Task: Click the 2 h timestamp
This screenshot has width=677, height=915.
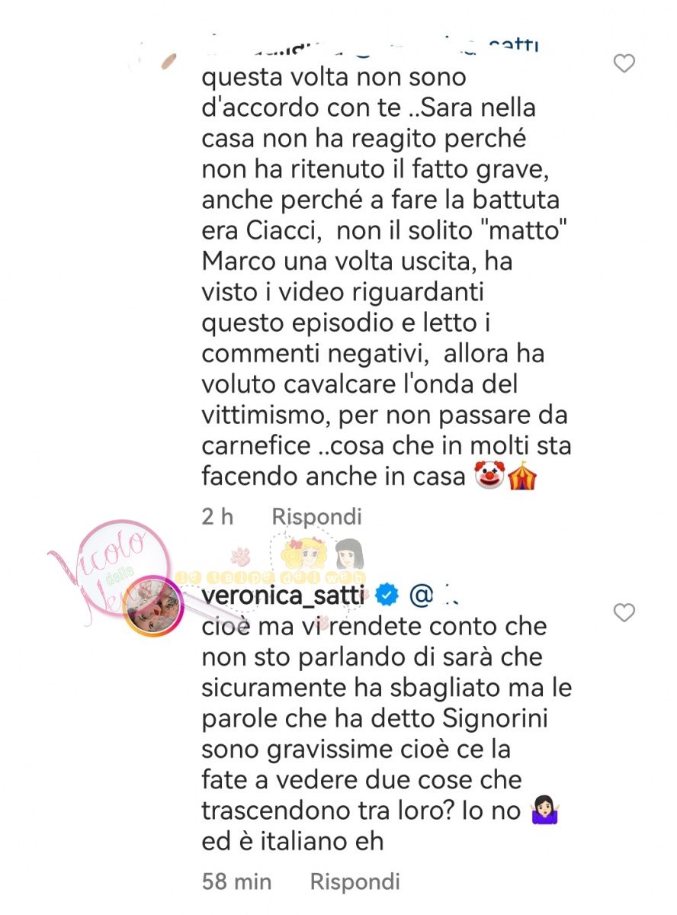Action: point(217,516)
